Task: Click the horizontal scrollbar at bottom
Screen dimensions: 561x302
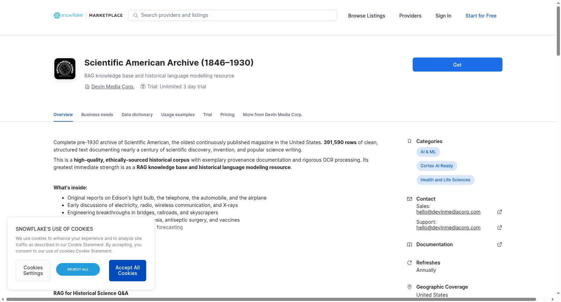Action: coord(271,300)
